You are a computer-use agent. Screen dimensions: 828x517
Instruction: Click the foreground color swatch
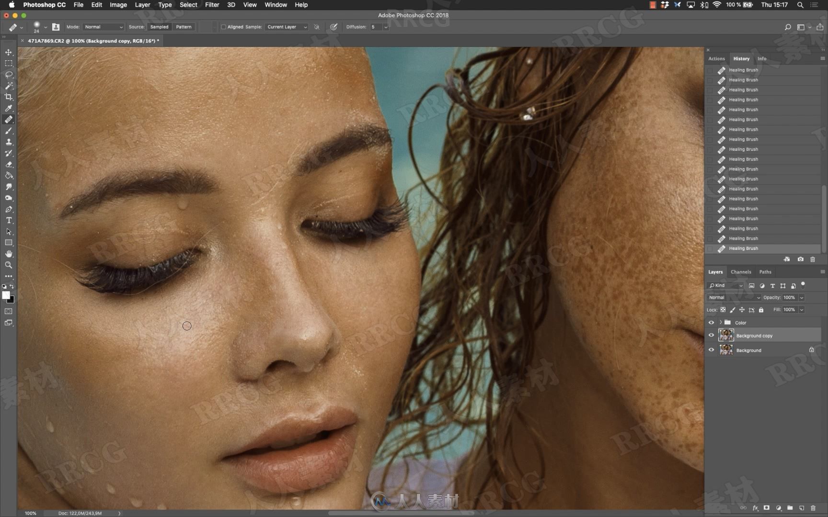[x=6, y=295]
